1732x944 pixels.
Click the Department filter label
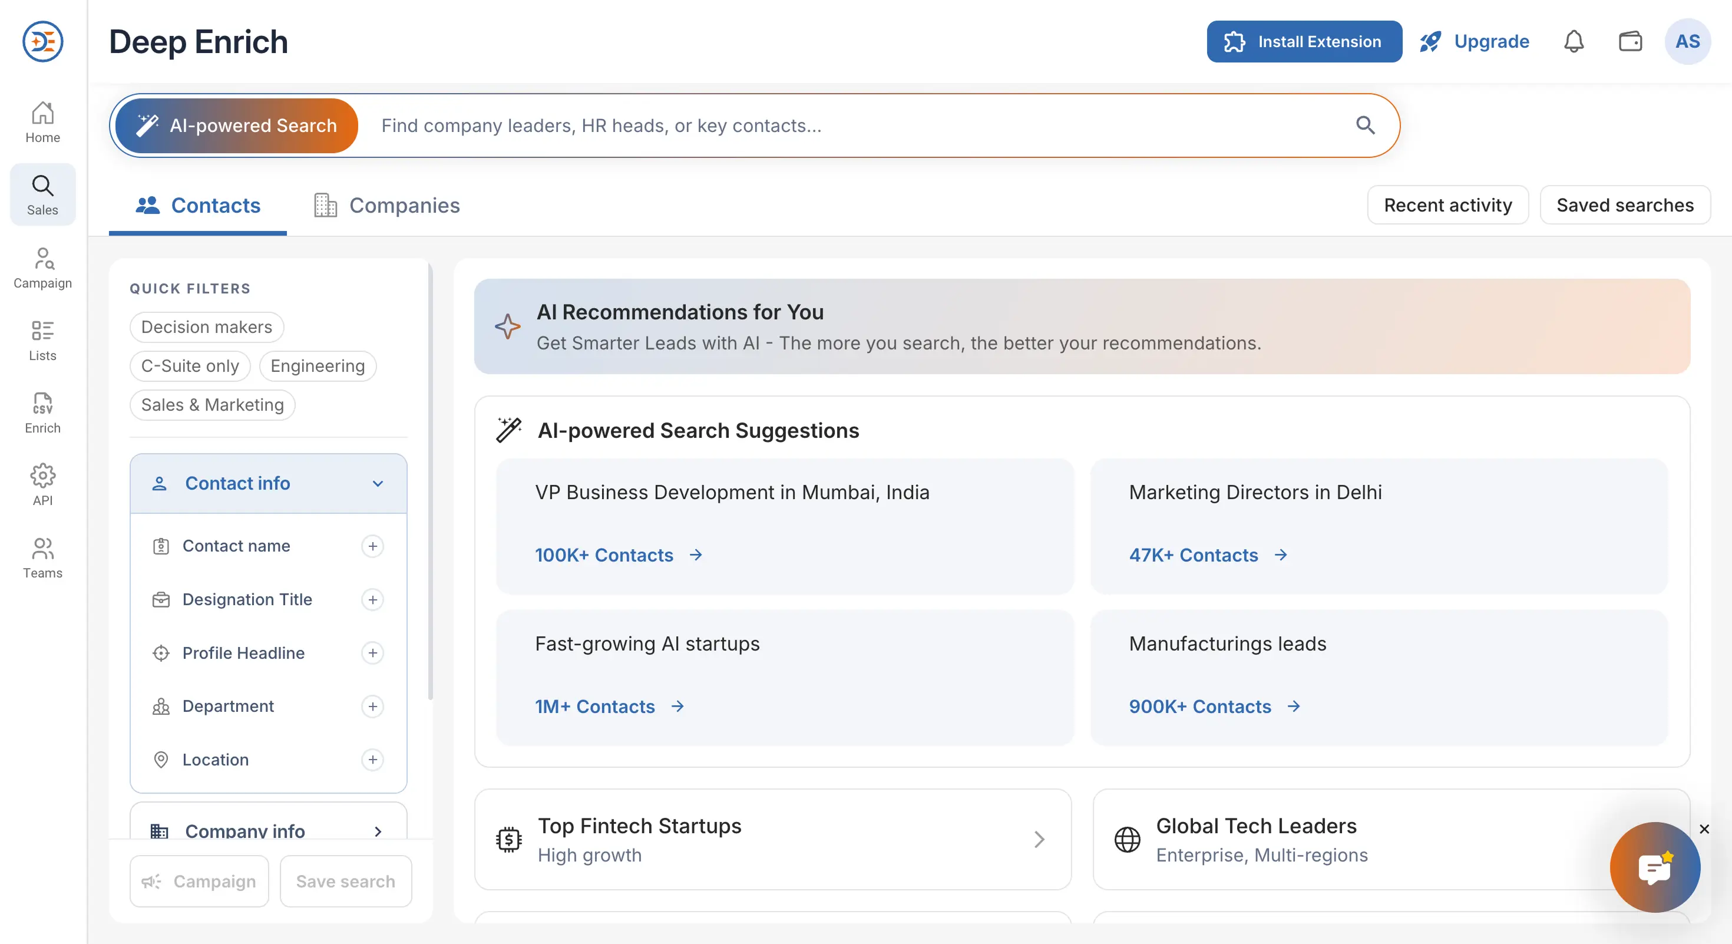(x=228, y=706)
